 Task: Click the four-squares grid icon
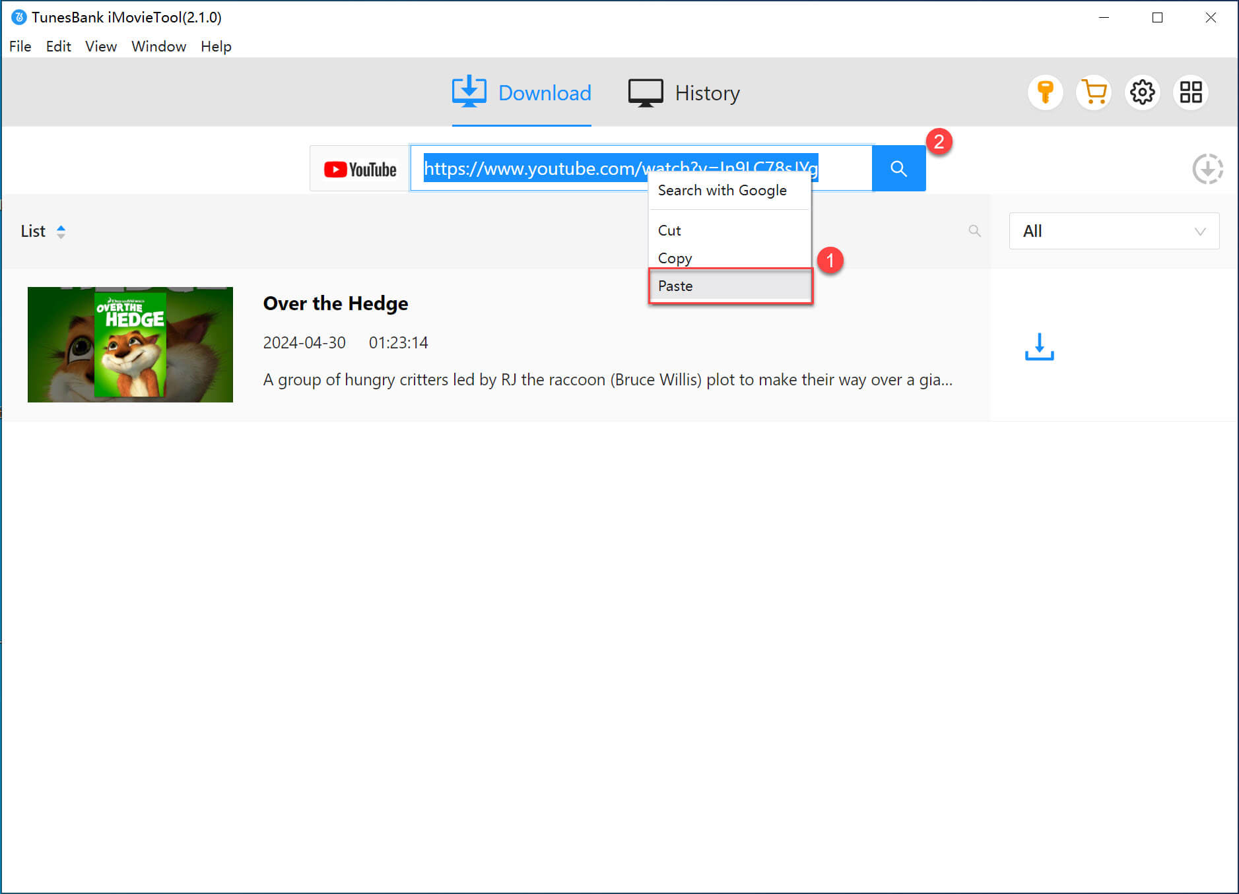click(1190, 92)
